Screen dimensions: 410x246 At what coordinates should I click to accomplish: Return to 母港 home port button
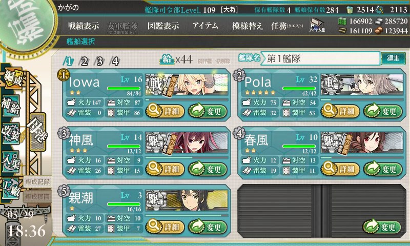[38, 132]
